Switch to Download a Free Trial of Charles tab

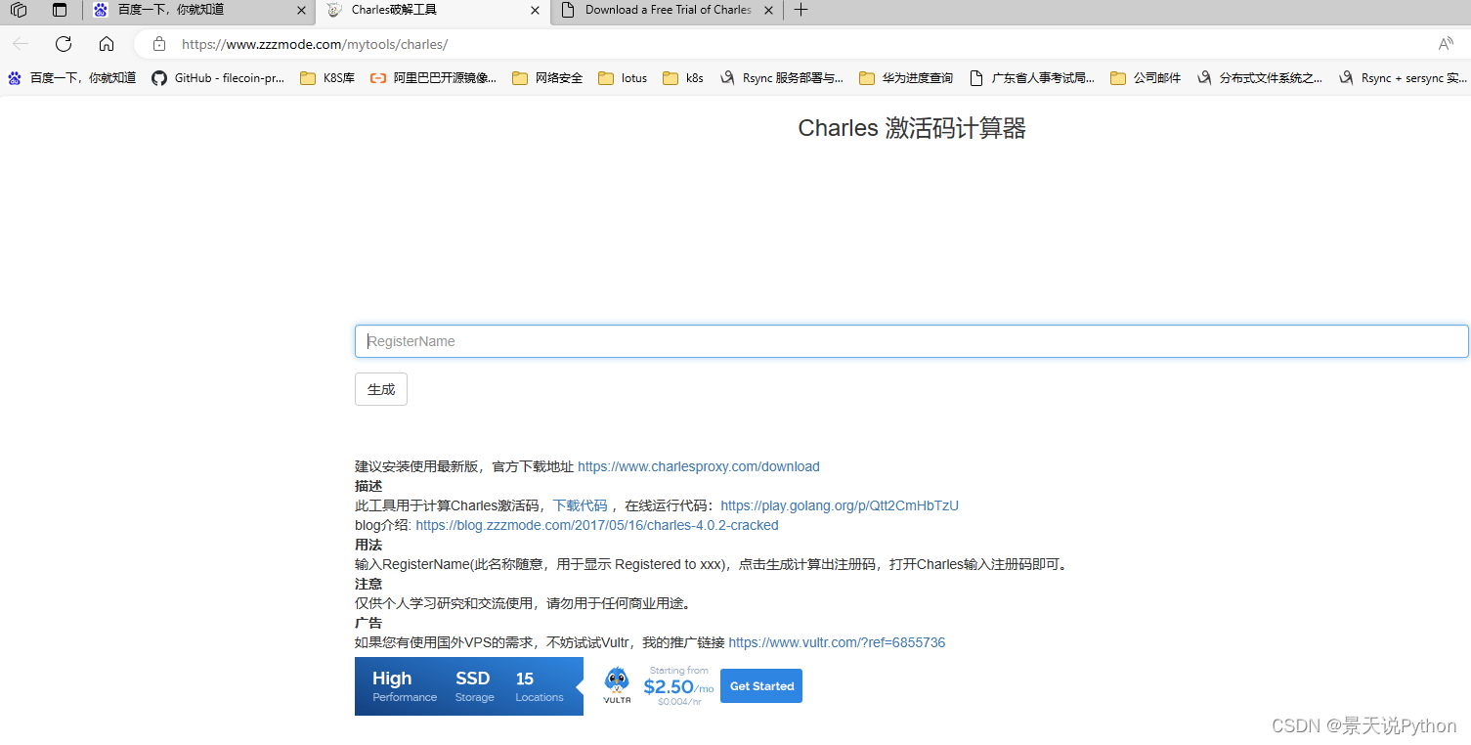(669, 10)
